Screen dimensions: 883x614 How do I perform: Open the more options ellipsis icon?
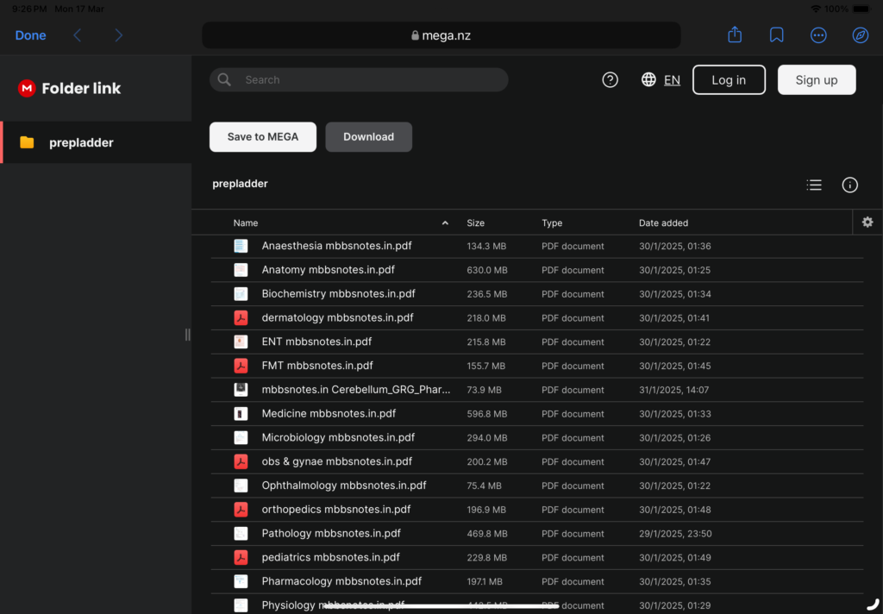tap(818, 34)
